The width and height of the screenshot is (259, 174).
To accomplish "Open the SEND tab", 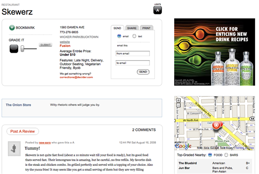I will (x=118, y=28).
